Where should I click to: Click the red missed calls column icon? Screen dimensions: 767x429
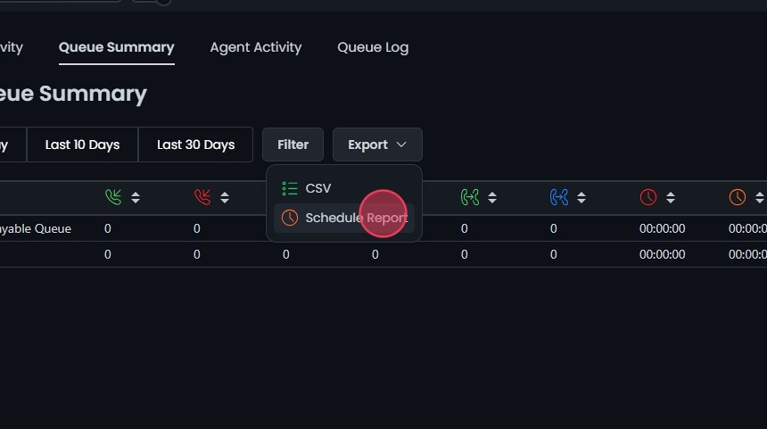202,197
